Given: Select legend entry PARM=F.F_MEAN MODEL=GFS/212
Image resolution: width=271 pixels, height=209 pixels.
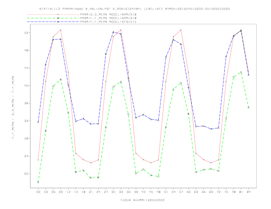Looking at the screenshot, I should click(108, 22).
